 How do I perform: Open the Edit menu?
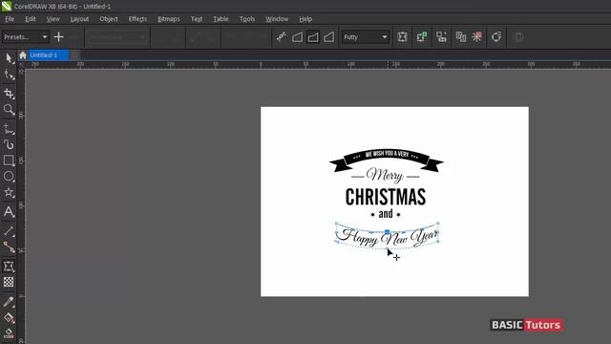click(x=31, y=19)
